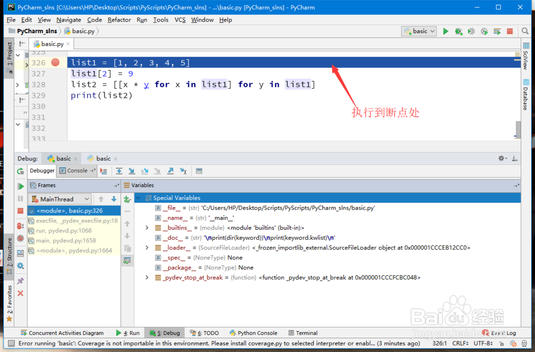Screen dimensions: 535x352
Task: Hide the Debug tool window
Action: tap(515, 159)
